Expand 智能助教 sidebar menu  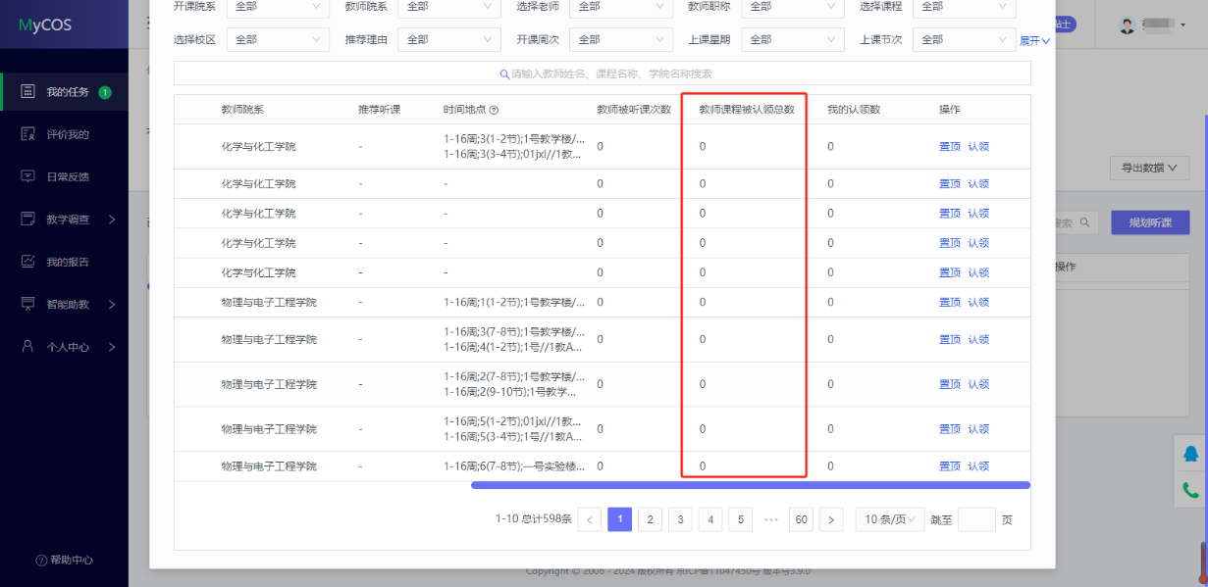(x=112, y=305)
